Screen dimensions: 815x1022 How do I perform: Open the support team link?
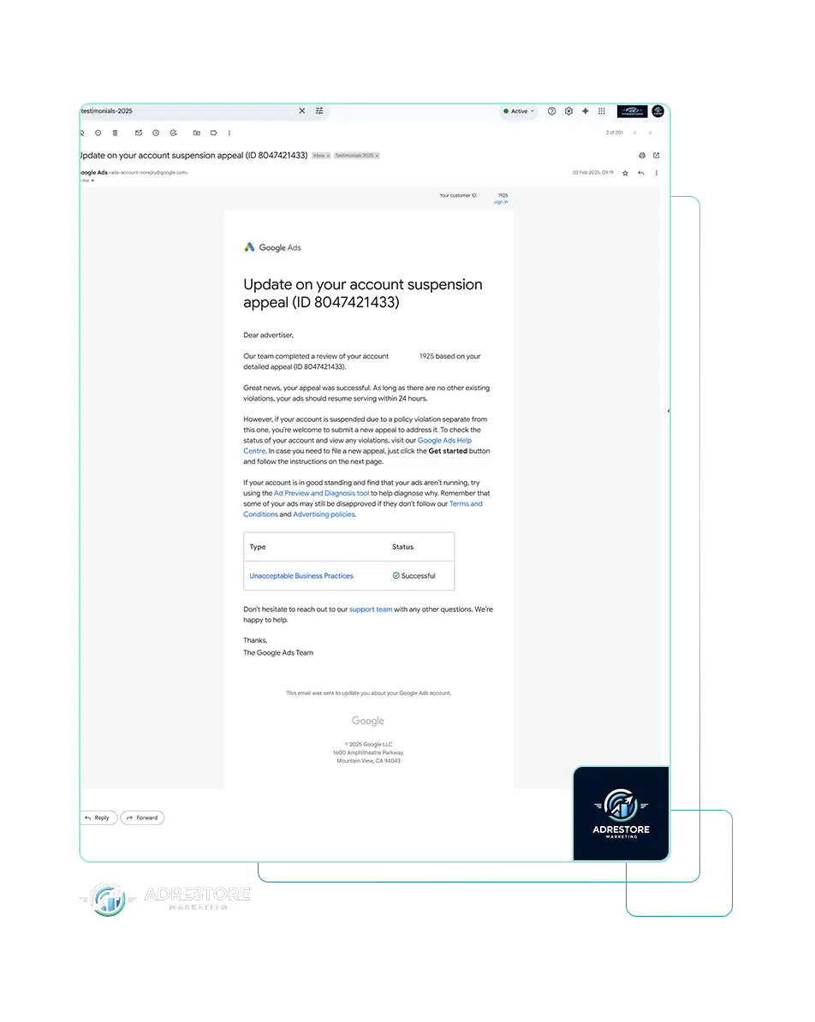371,609
